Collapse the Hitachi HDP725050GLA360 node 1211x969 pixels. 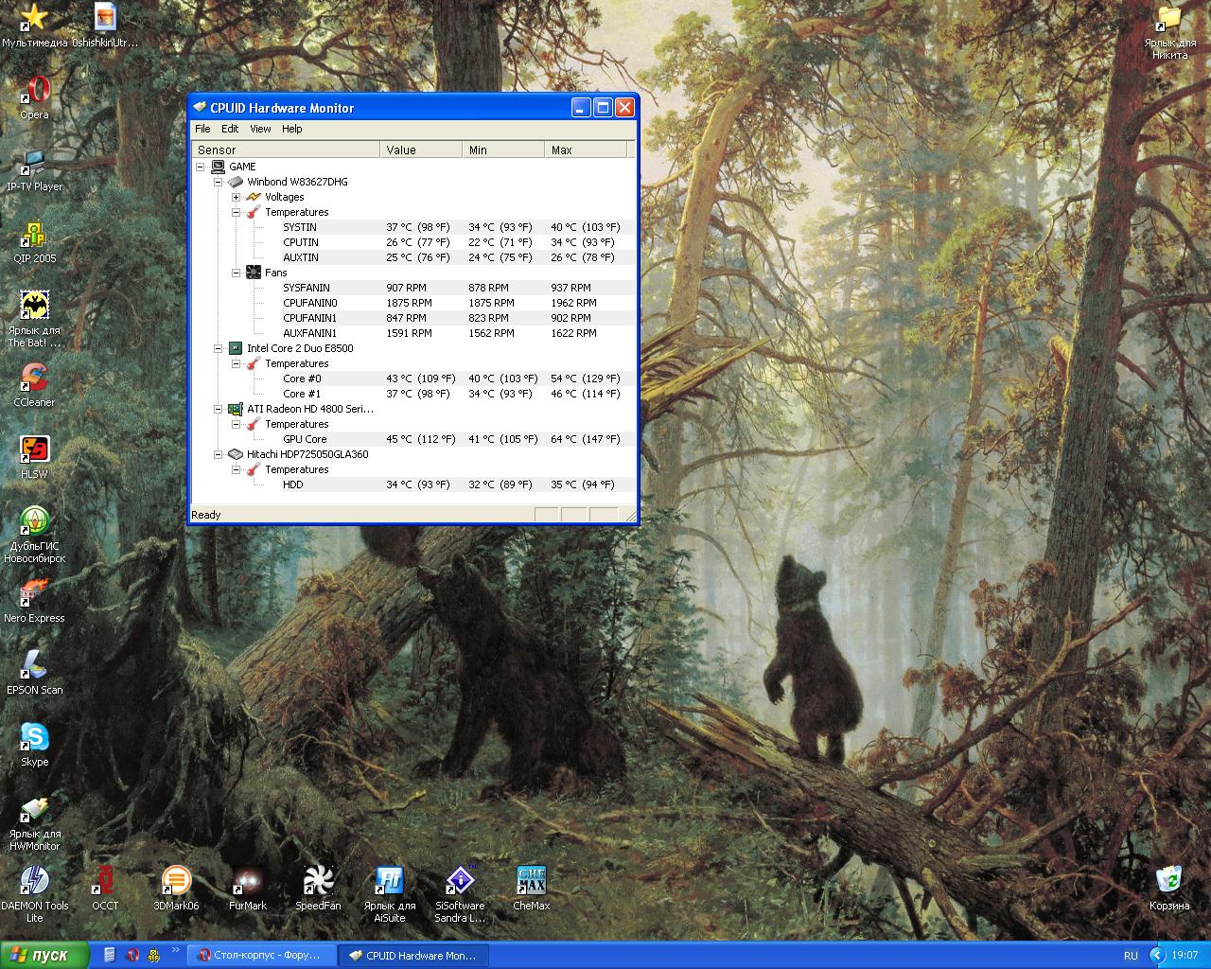click(x=218, y=454)
